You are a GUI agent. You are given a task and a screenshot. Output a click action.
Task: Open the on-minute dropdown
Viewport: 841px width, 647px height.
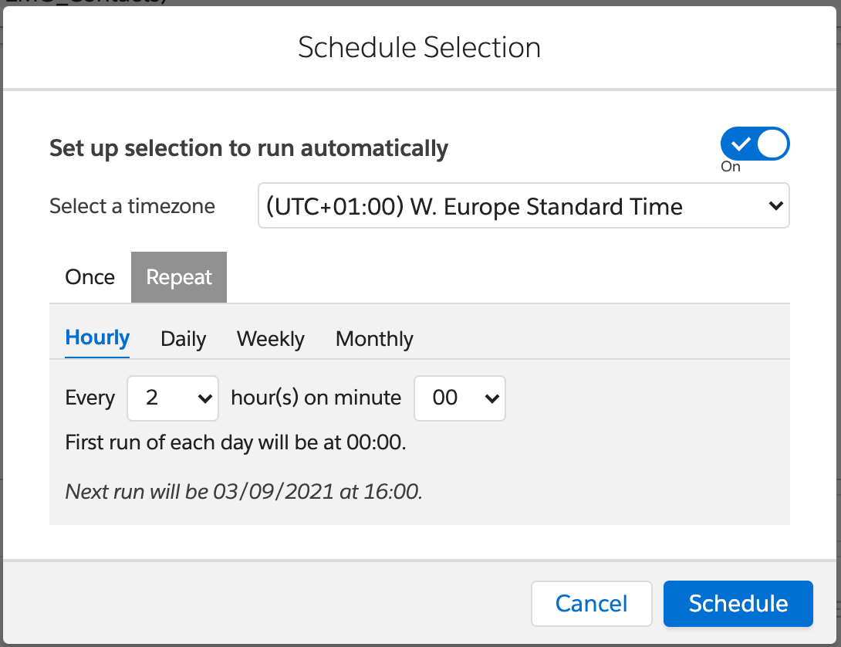pyautogui.click(x=459, y=398)
